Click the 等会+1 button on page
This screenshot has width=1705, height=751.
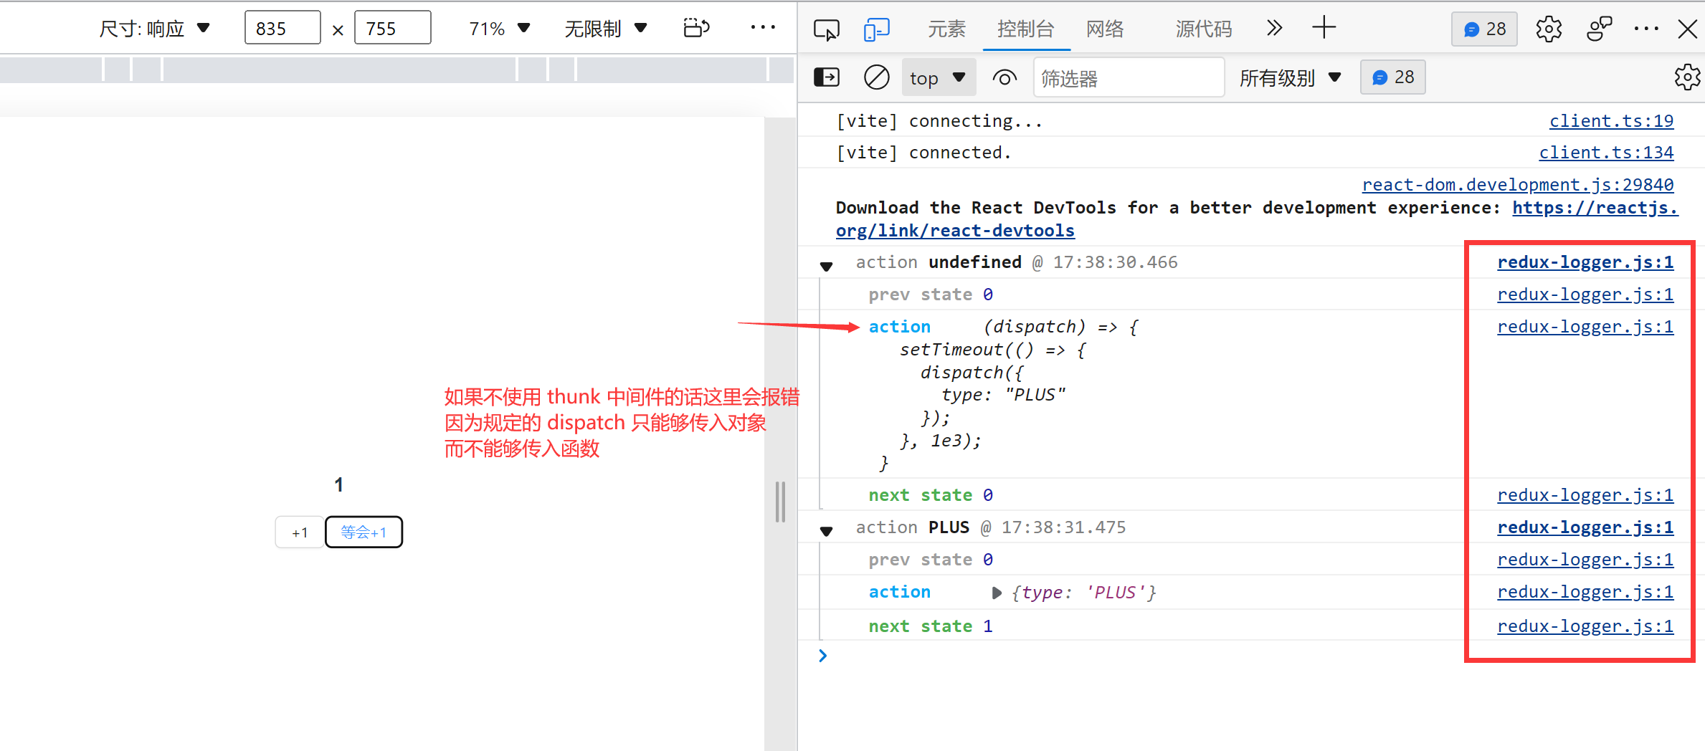(364, 532)
